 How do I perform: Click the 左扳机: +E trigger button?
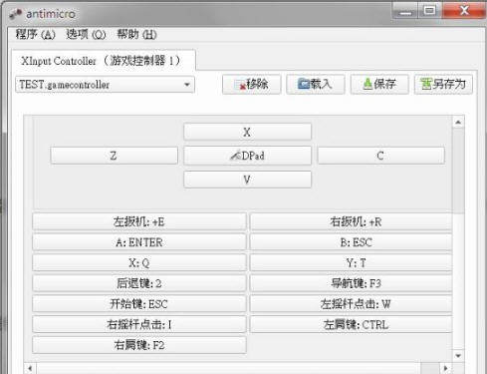139,221
